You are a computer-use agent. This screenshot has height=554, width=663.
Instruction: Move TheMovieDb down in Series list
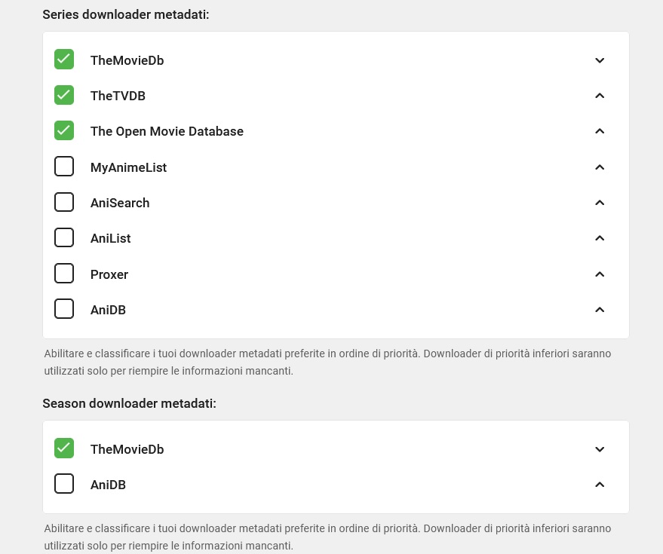coord(600,60)
